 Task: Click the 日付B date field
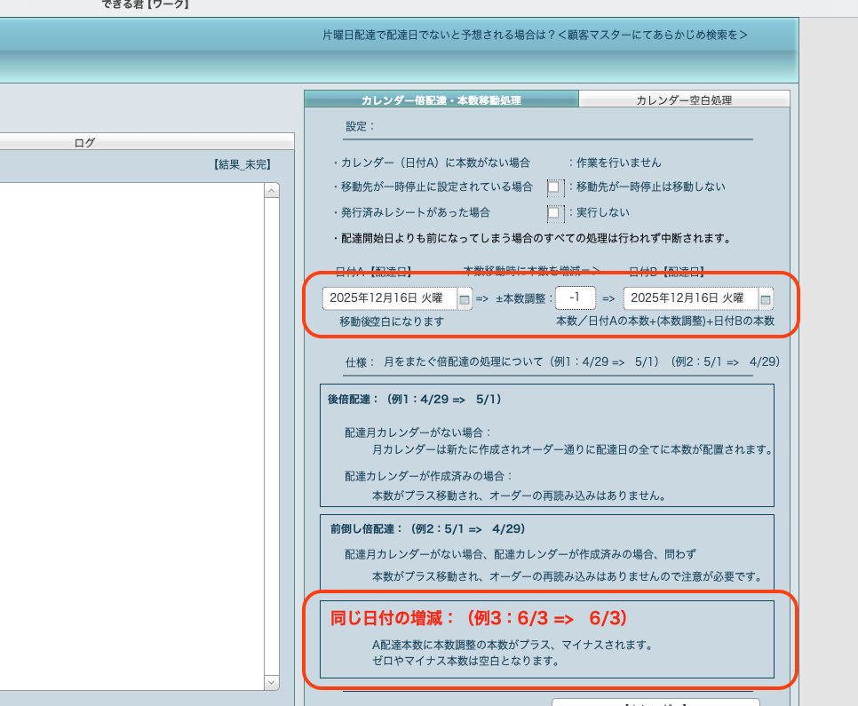coord(690,298)
